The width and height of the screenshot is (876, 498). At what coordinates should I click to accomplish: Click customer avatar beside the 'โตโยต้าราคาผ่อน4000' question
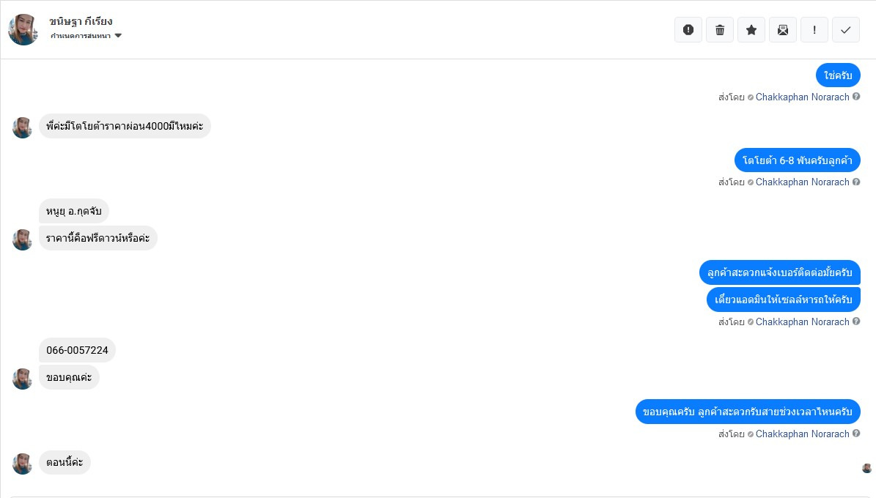pyautogui.click(x=23, y=127)
